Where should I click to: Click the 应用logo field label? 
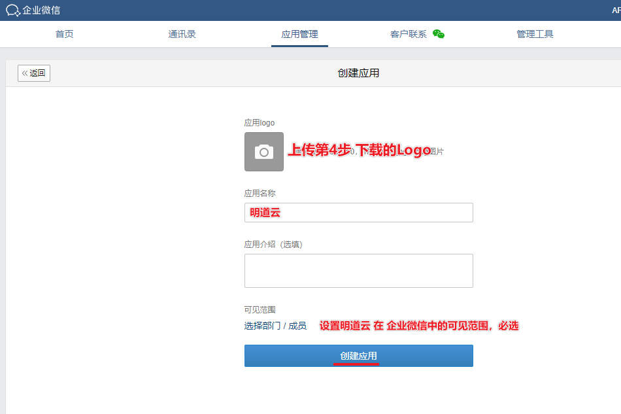tap(260, 123)
